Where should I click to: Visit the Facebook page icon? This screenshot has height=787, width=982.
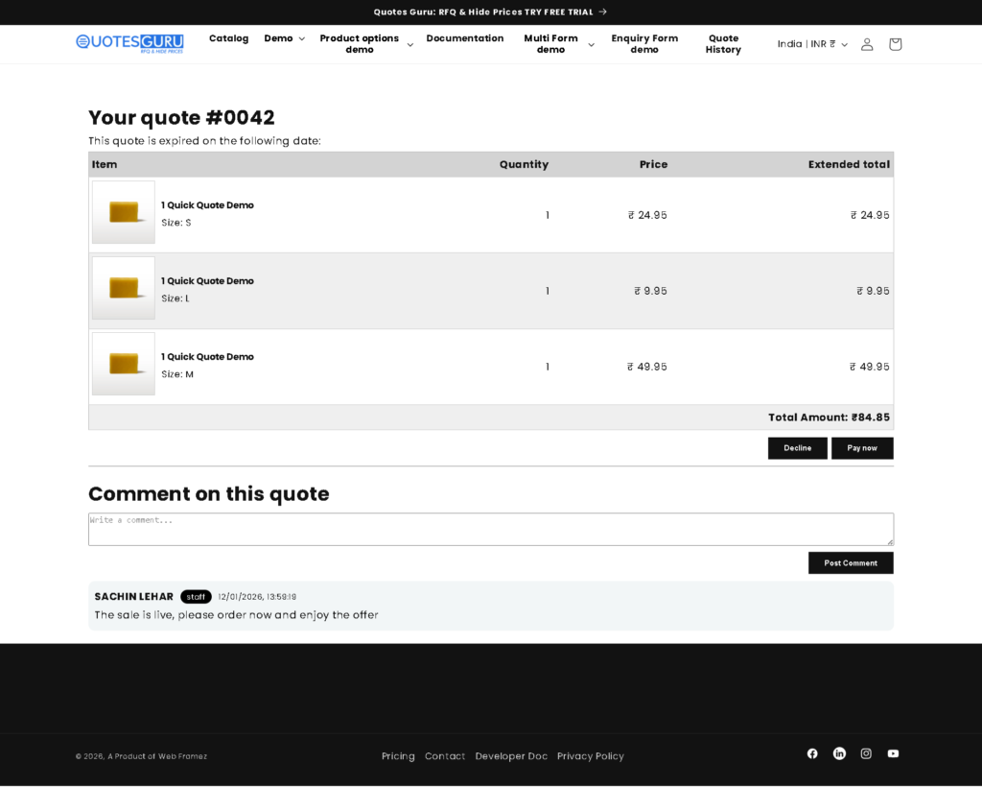(x=812, y=753)
